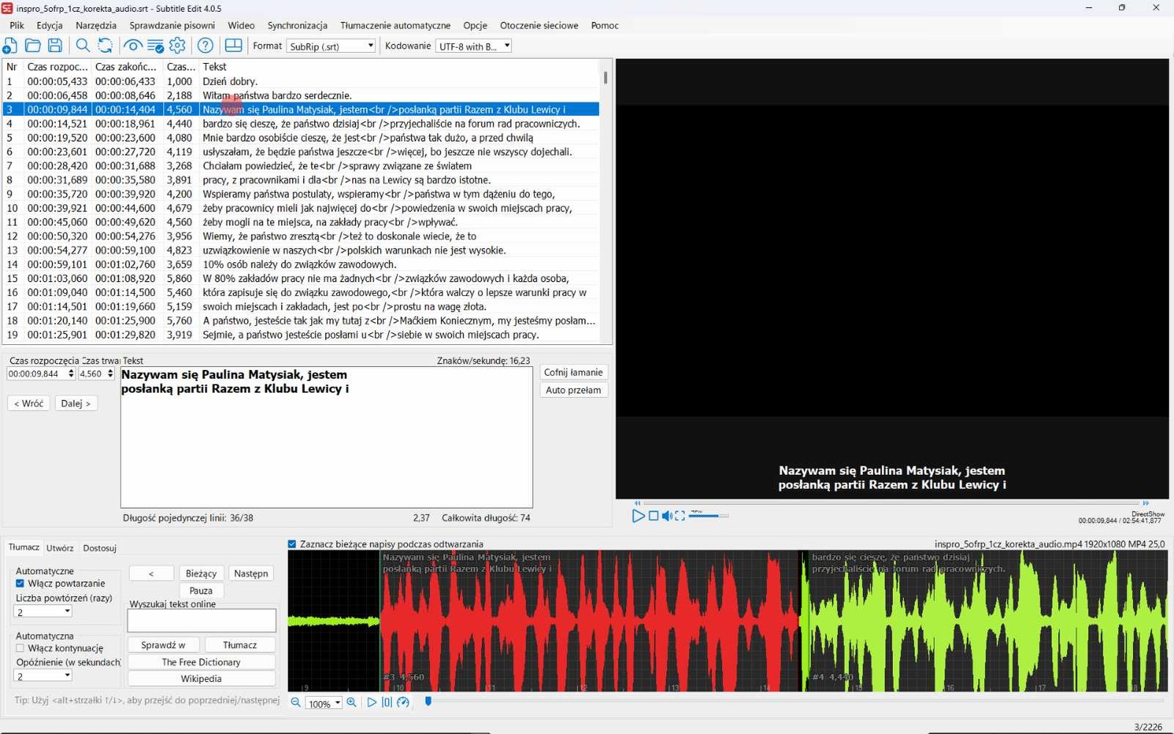Open Help using the question mark icon
1174x734 pixels.
pyautogui.click(x=205, y=46)
